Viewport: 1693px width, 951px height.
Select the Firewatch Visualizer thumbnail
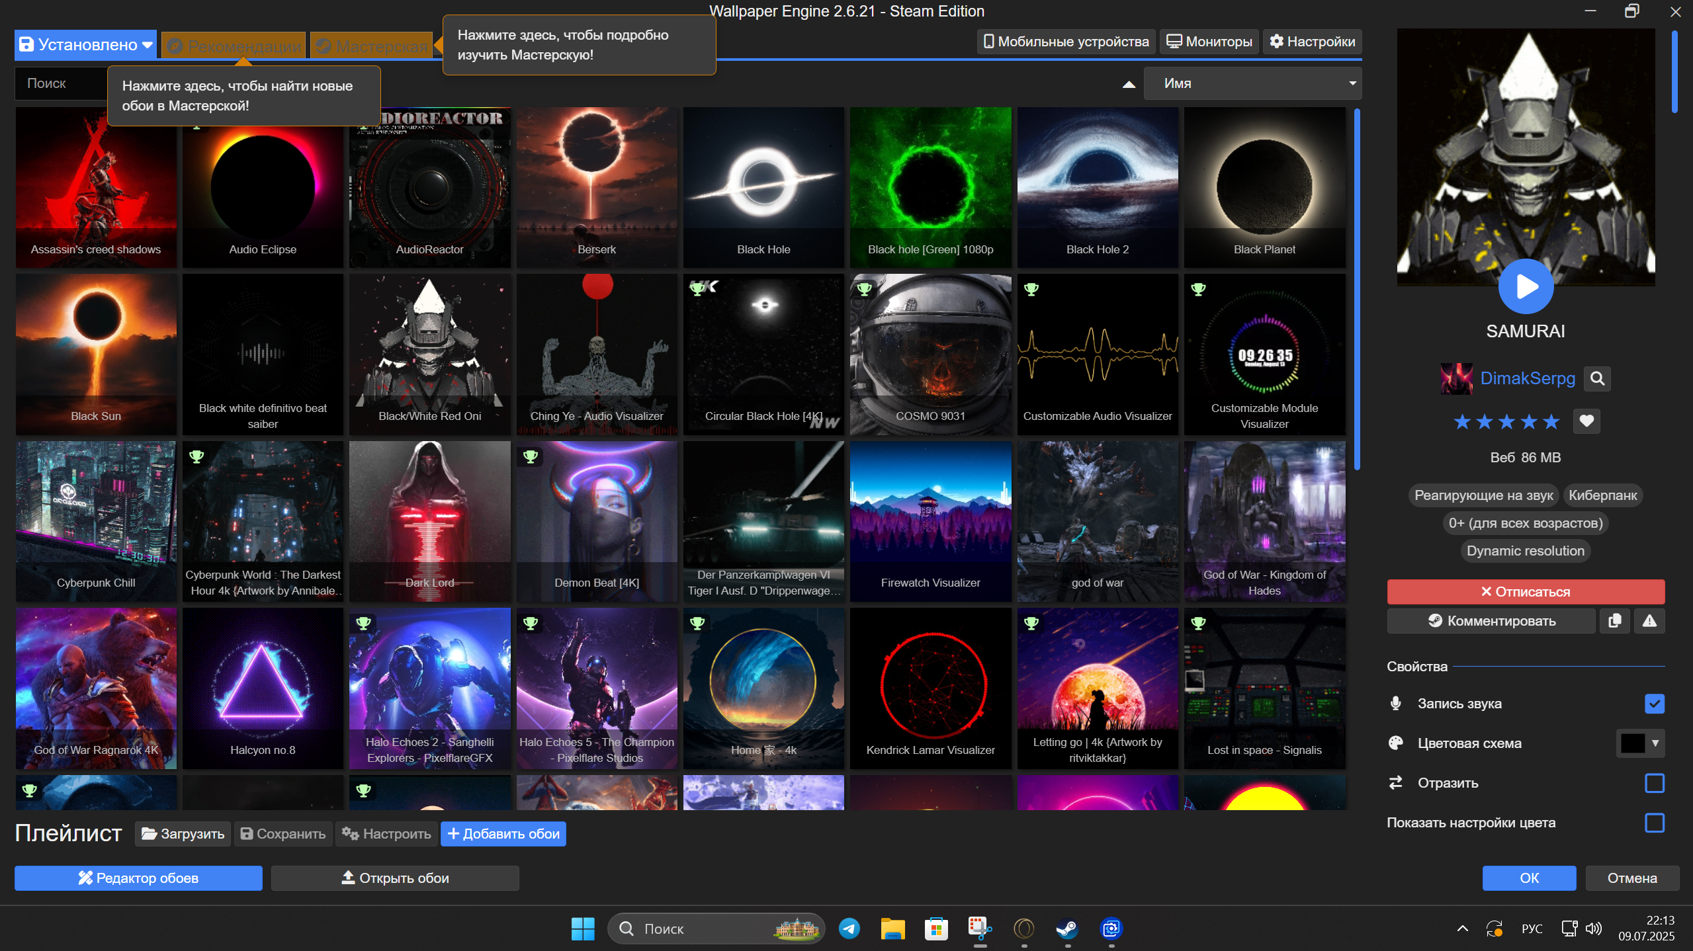point(930,521)
